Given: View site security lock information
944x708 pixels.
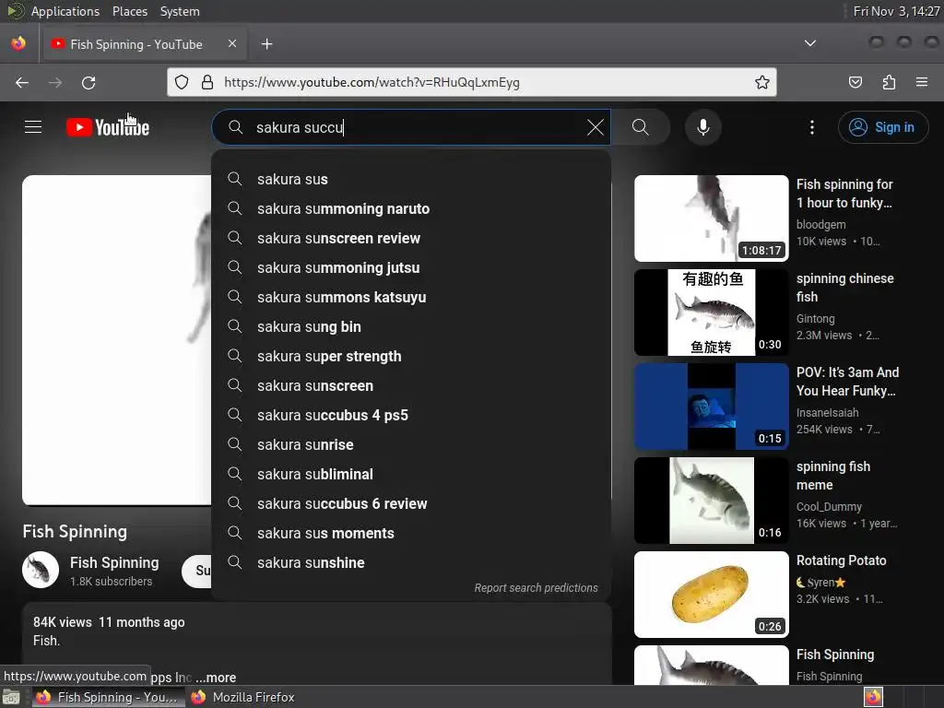Looking at the screenshot, I should (207, 82).
